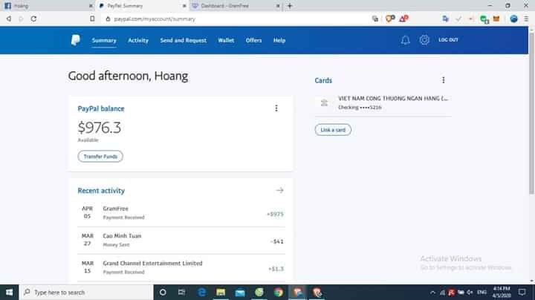Screen dimensions: 535x300
Task: Click the orange fox extension icon
Action: (496, 19)
